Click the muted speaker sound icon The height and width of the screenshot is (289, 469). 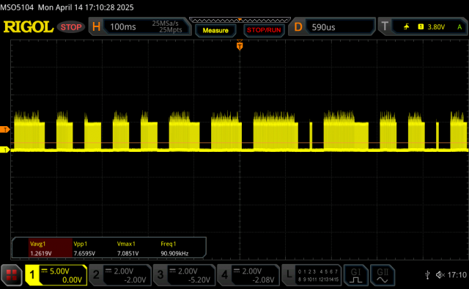(440, 274)
